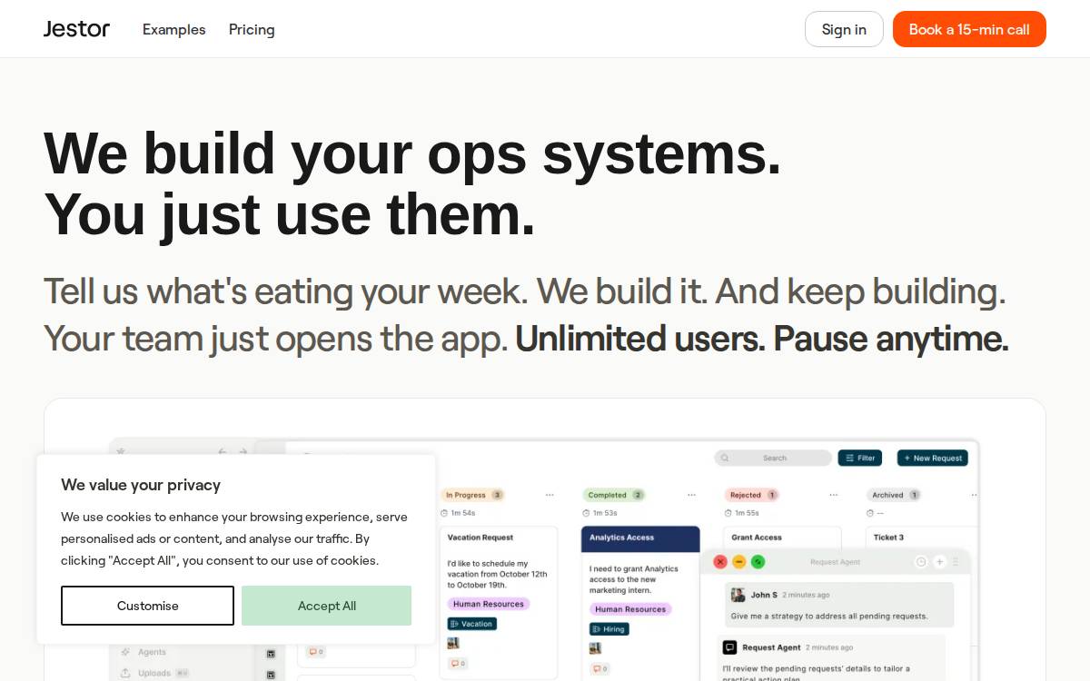Customise cookie preferences
This screenshot has height=681, width=1090.
147,606
